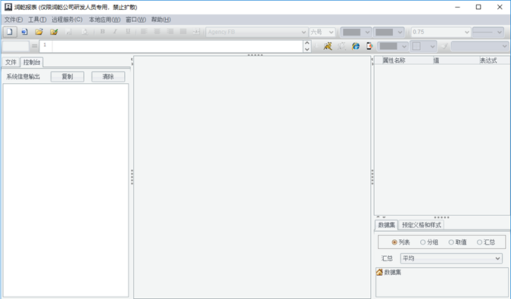Click the blue arrow import document icon
Image resolution: width=511 pixels, height=299 pixels.
[25, 32]
